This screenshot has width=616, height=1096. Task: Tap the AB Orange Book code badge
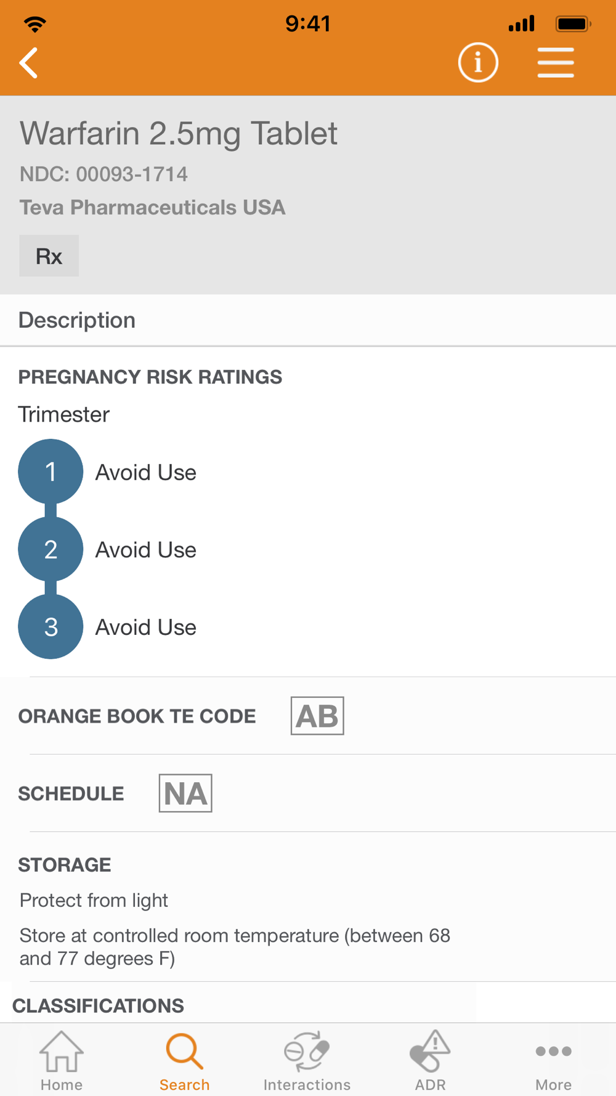[x=317, y=716]
